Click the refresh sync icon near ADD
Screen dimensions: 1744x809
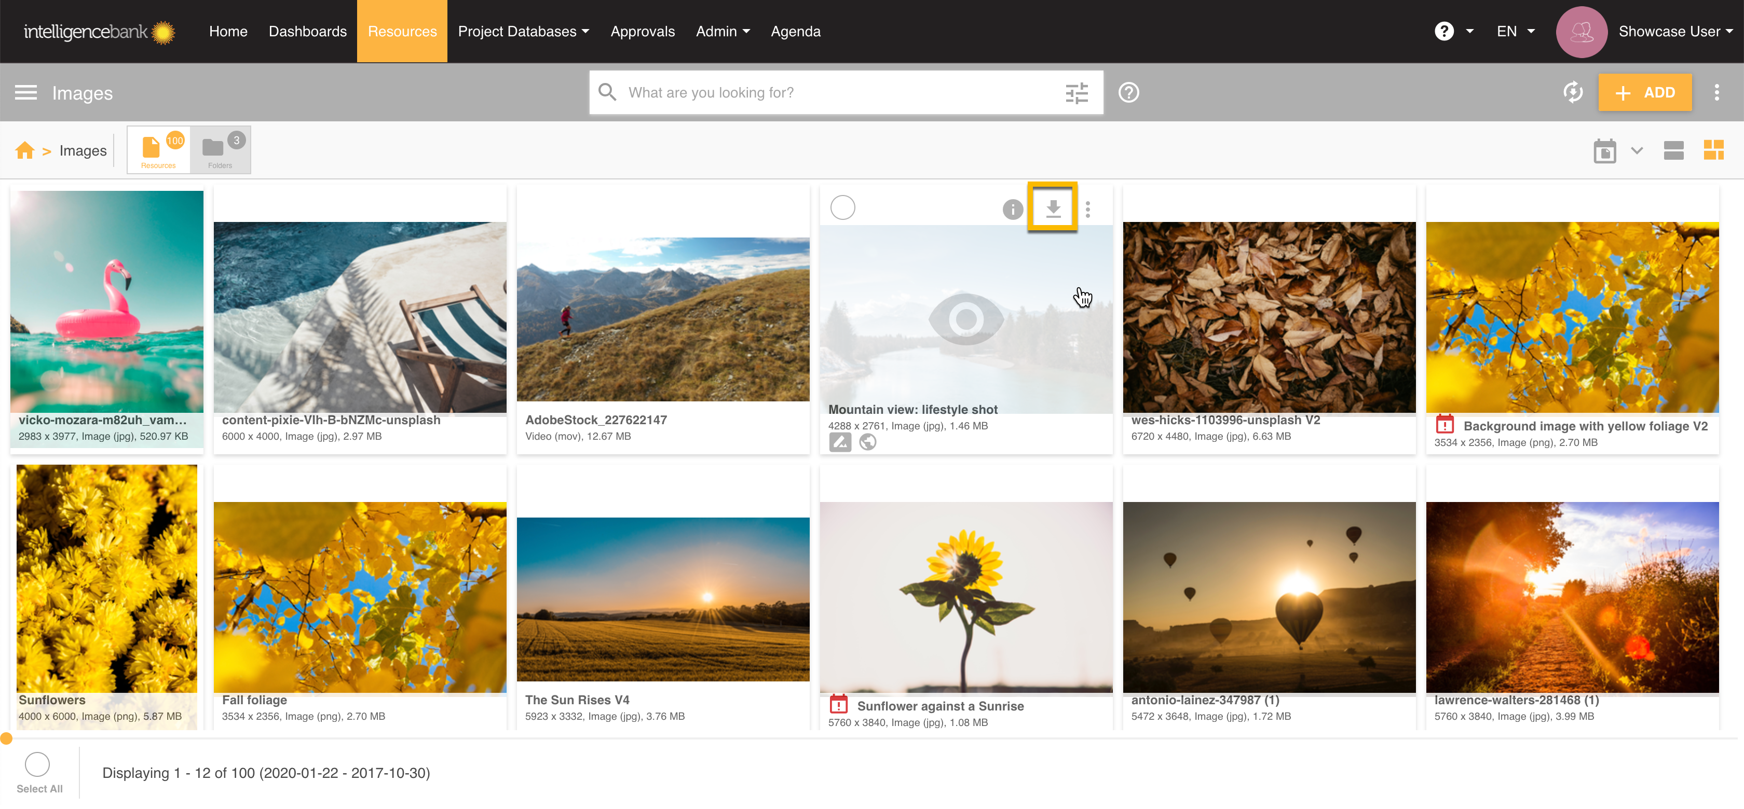[x=1573, y=93]
